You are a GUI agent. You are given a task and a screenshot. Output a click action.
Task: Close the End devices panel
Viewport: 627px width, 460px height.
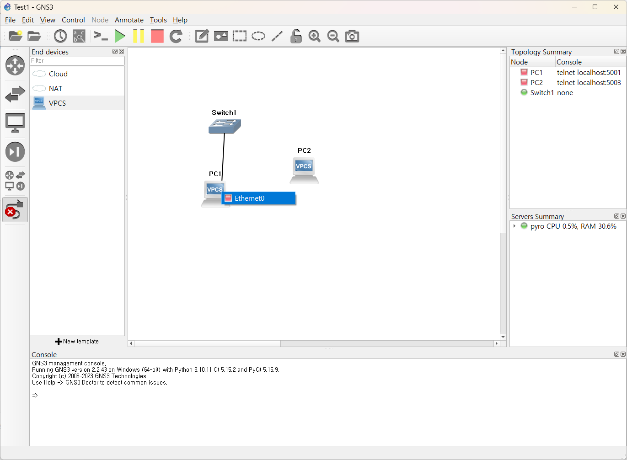point(121,52)
